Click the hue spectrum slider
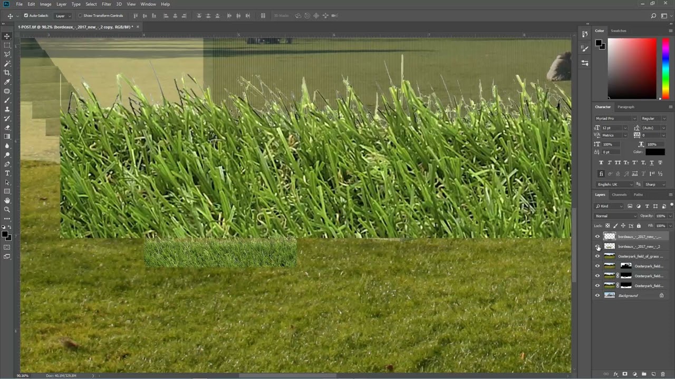 point(666,68)
